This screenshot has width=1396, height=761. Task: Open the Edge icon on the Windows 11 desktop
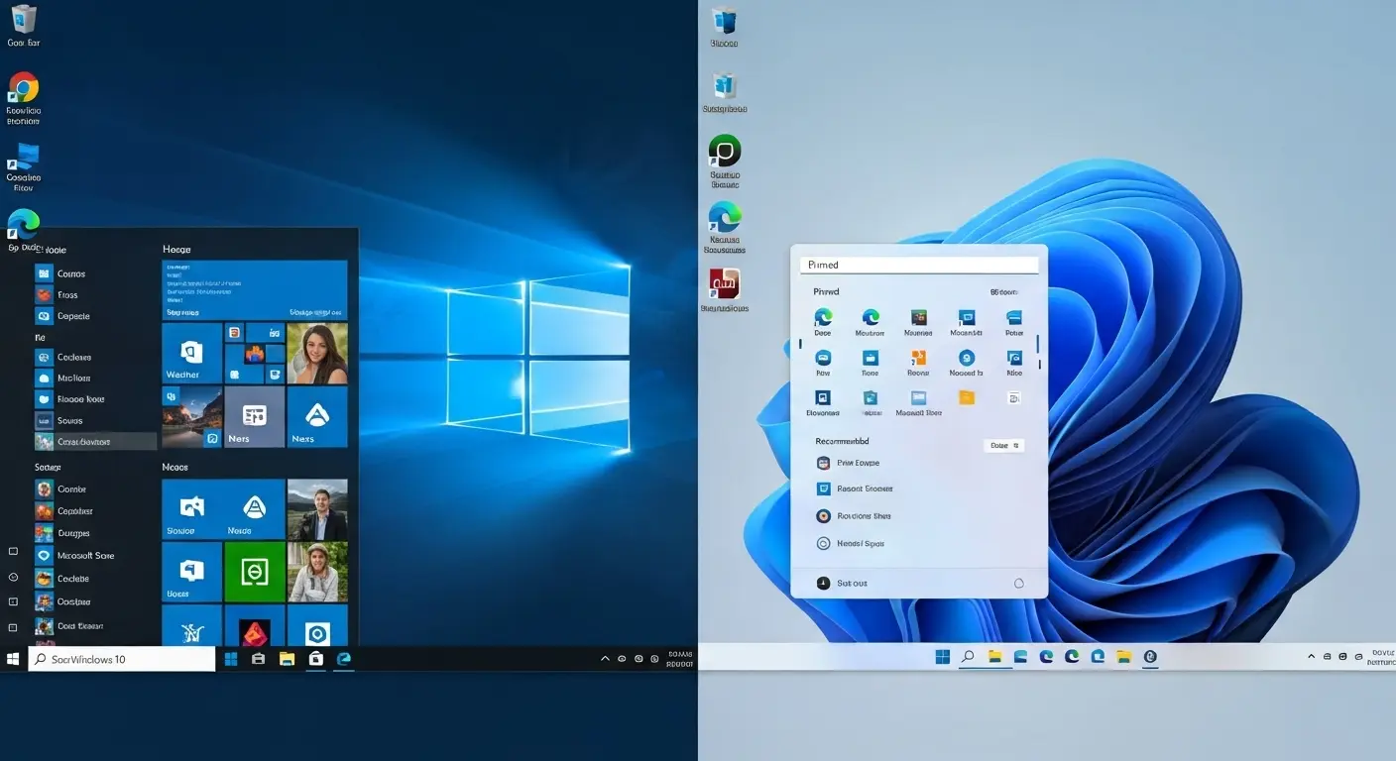725,217
